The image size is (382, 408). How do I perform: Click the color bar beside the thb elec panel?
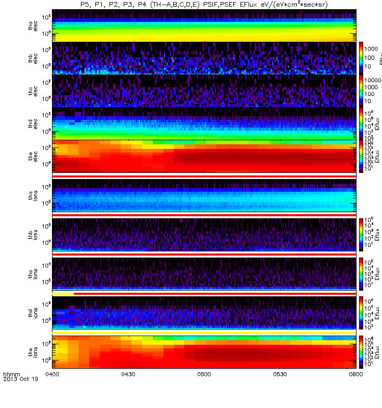tap(361, 58)
